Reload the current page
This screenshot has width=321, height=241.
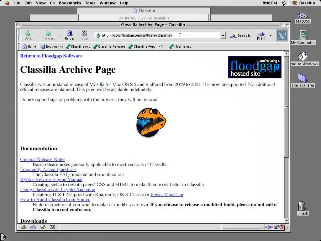tap(70, 35)
